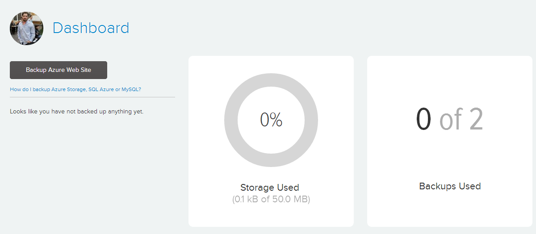
Task: Click the Backups Used label
Action: click(x=450, y=186)
